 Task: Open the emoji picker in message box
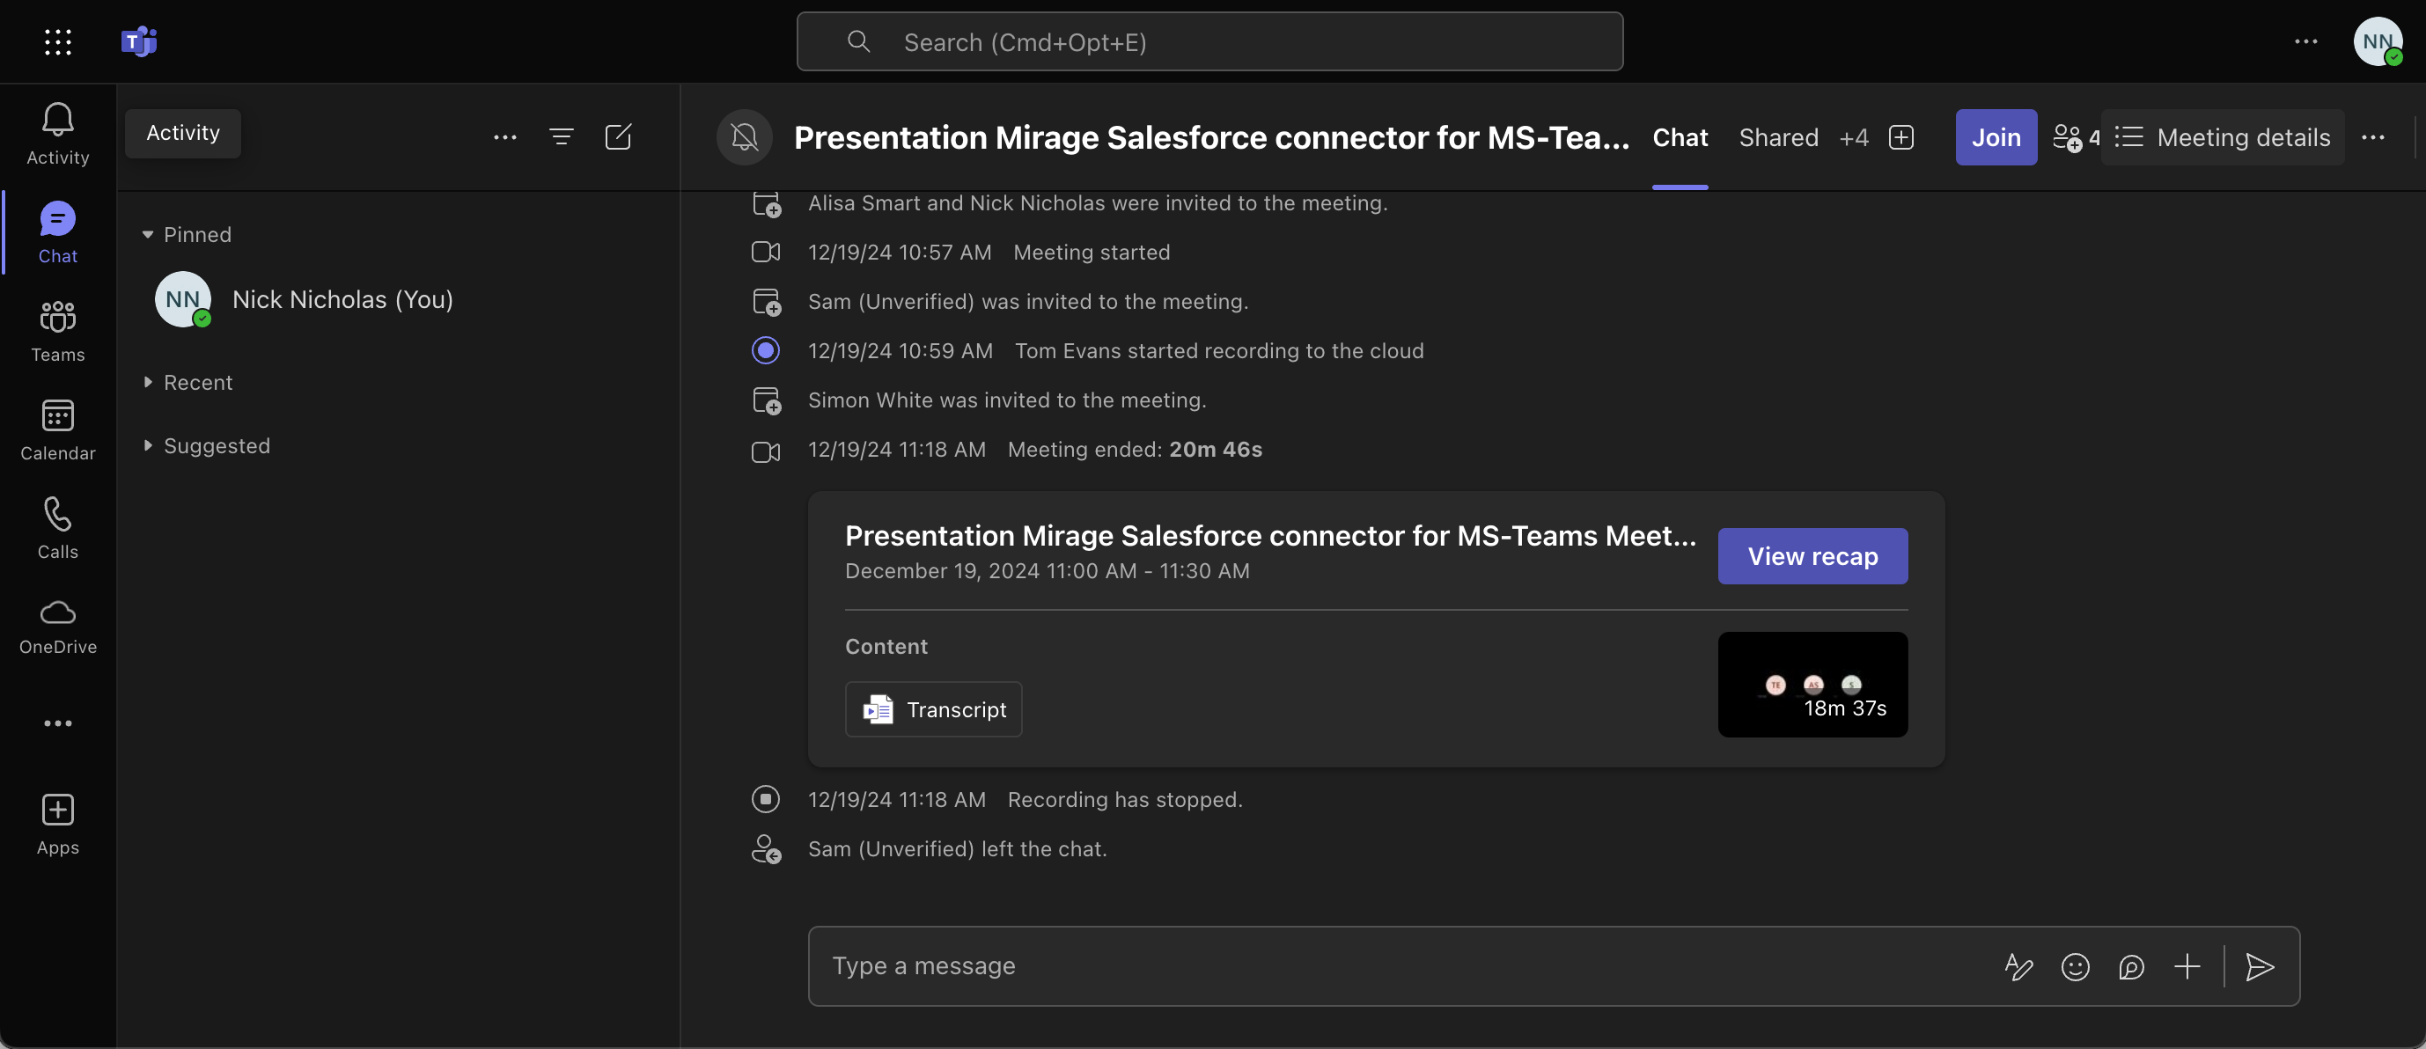click(2075, 967)
